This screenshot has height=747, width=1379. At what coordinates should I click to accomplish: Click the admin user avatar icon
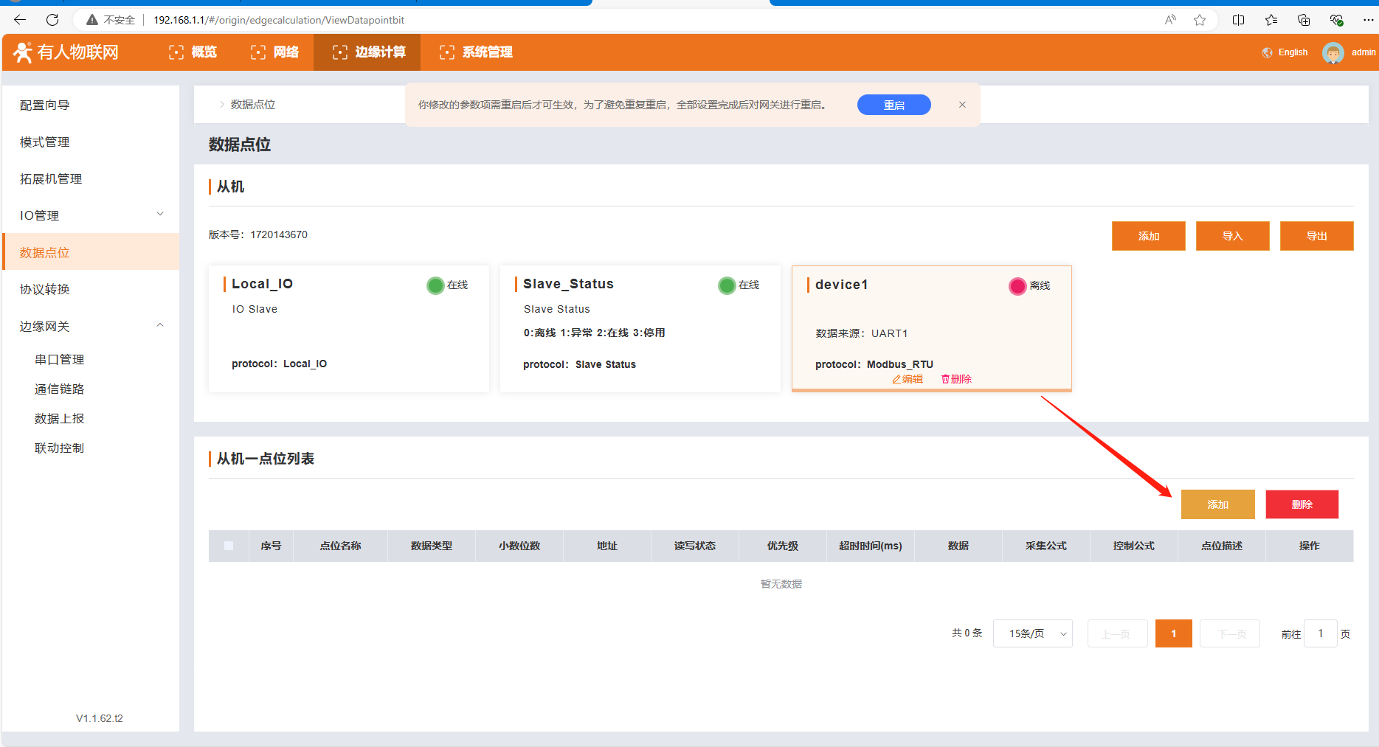point(1333,52)
